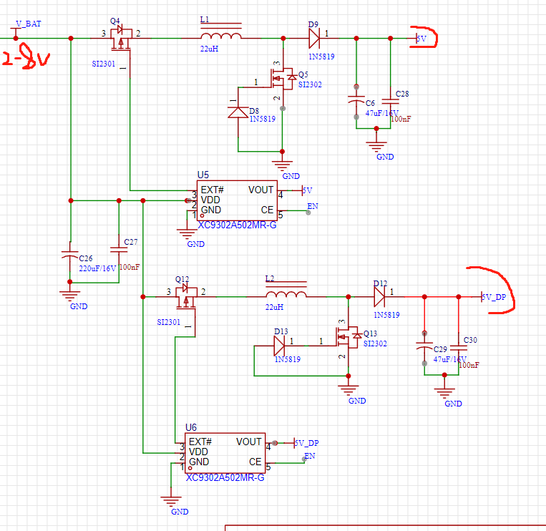Click the 47uF/16V value of C29

450,359
